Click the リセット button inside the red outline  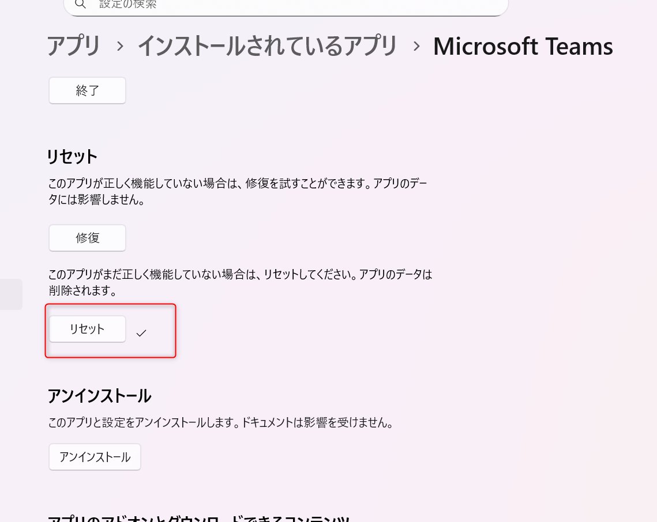[87, 328]
